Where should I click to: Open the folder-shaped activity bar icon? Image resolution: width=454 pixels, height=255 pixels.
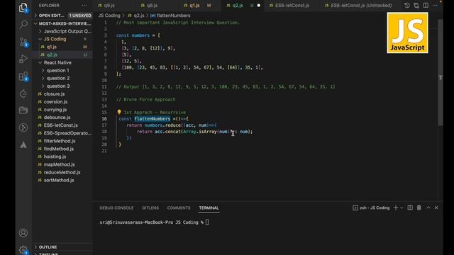coord(23,110)
